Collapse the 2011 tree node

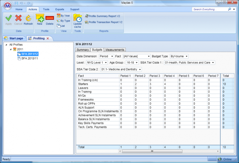pyautogui.click(x=10, y=49)
